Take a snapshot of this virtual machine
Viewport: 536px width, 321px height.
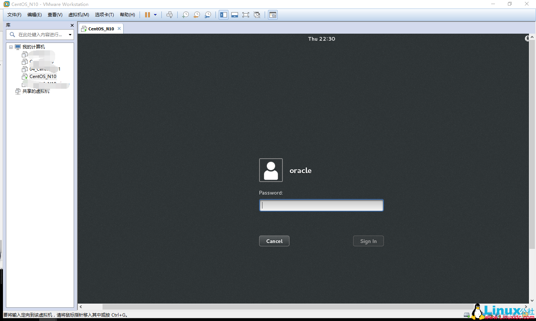185,15
